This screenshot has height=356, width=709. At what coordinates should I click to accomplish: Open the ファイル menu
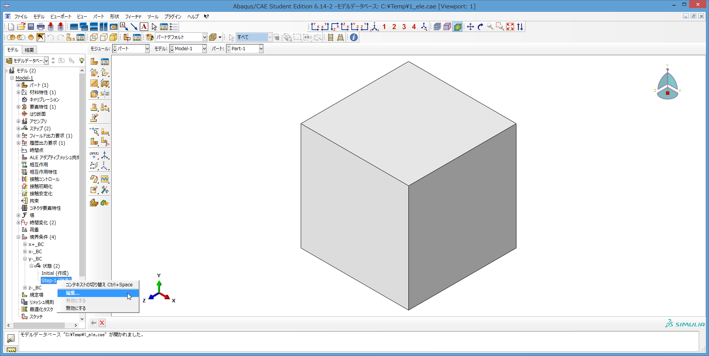pyautogui.click(x=21, y=16)
